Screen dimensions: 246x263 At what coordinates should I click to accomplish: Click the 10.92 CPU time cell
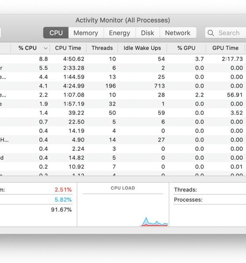point(76,167)
